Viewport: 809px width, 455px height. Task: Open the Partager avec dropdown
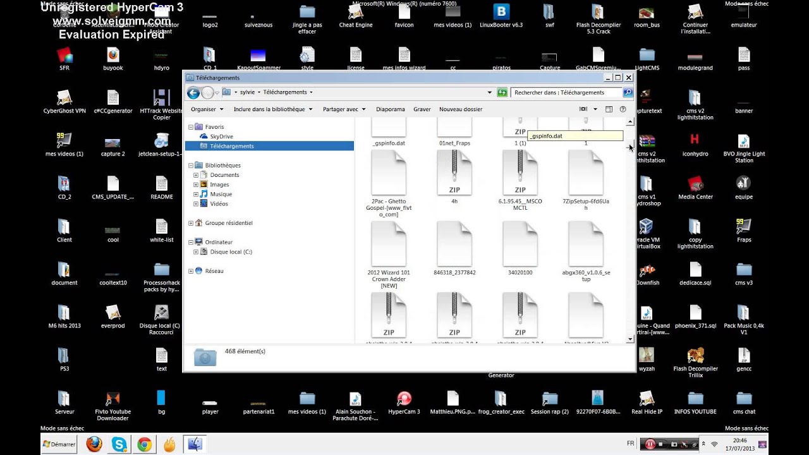(x=344, y=109)
